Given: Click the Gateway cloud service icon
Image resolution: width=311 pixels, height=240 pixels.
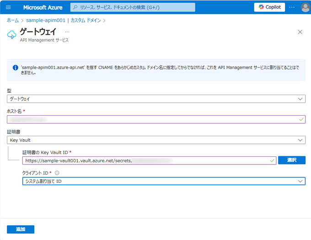Looking at the screenshot, I should click(x=11, y=34).
